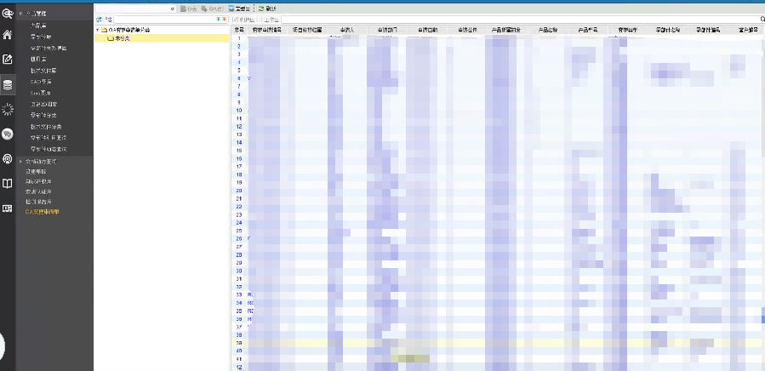Select the database stack icon in left rail
Image resolution: width=765 pixels, height=371 pixels.
tap(8, 85)
